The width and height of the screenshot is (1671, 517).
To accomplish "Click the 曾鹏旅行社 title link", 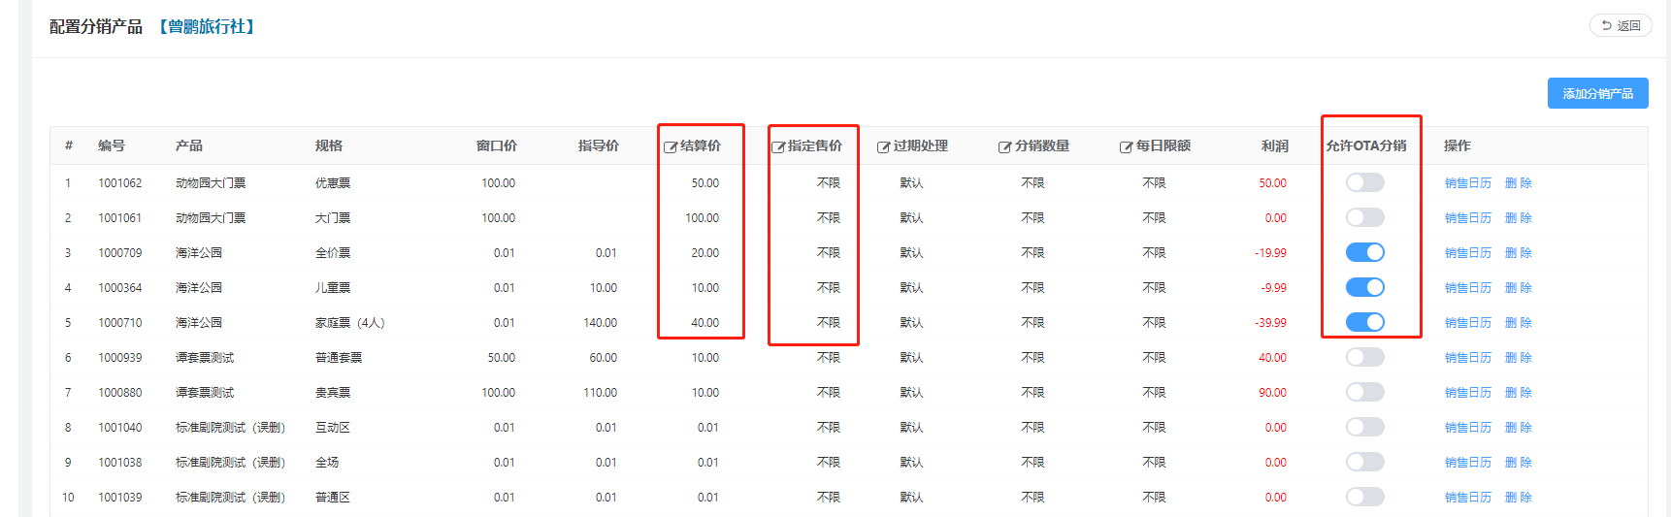I will pyautogui.click(x=207, y=27).
